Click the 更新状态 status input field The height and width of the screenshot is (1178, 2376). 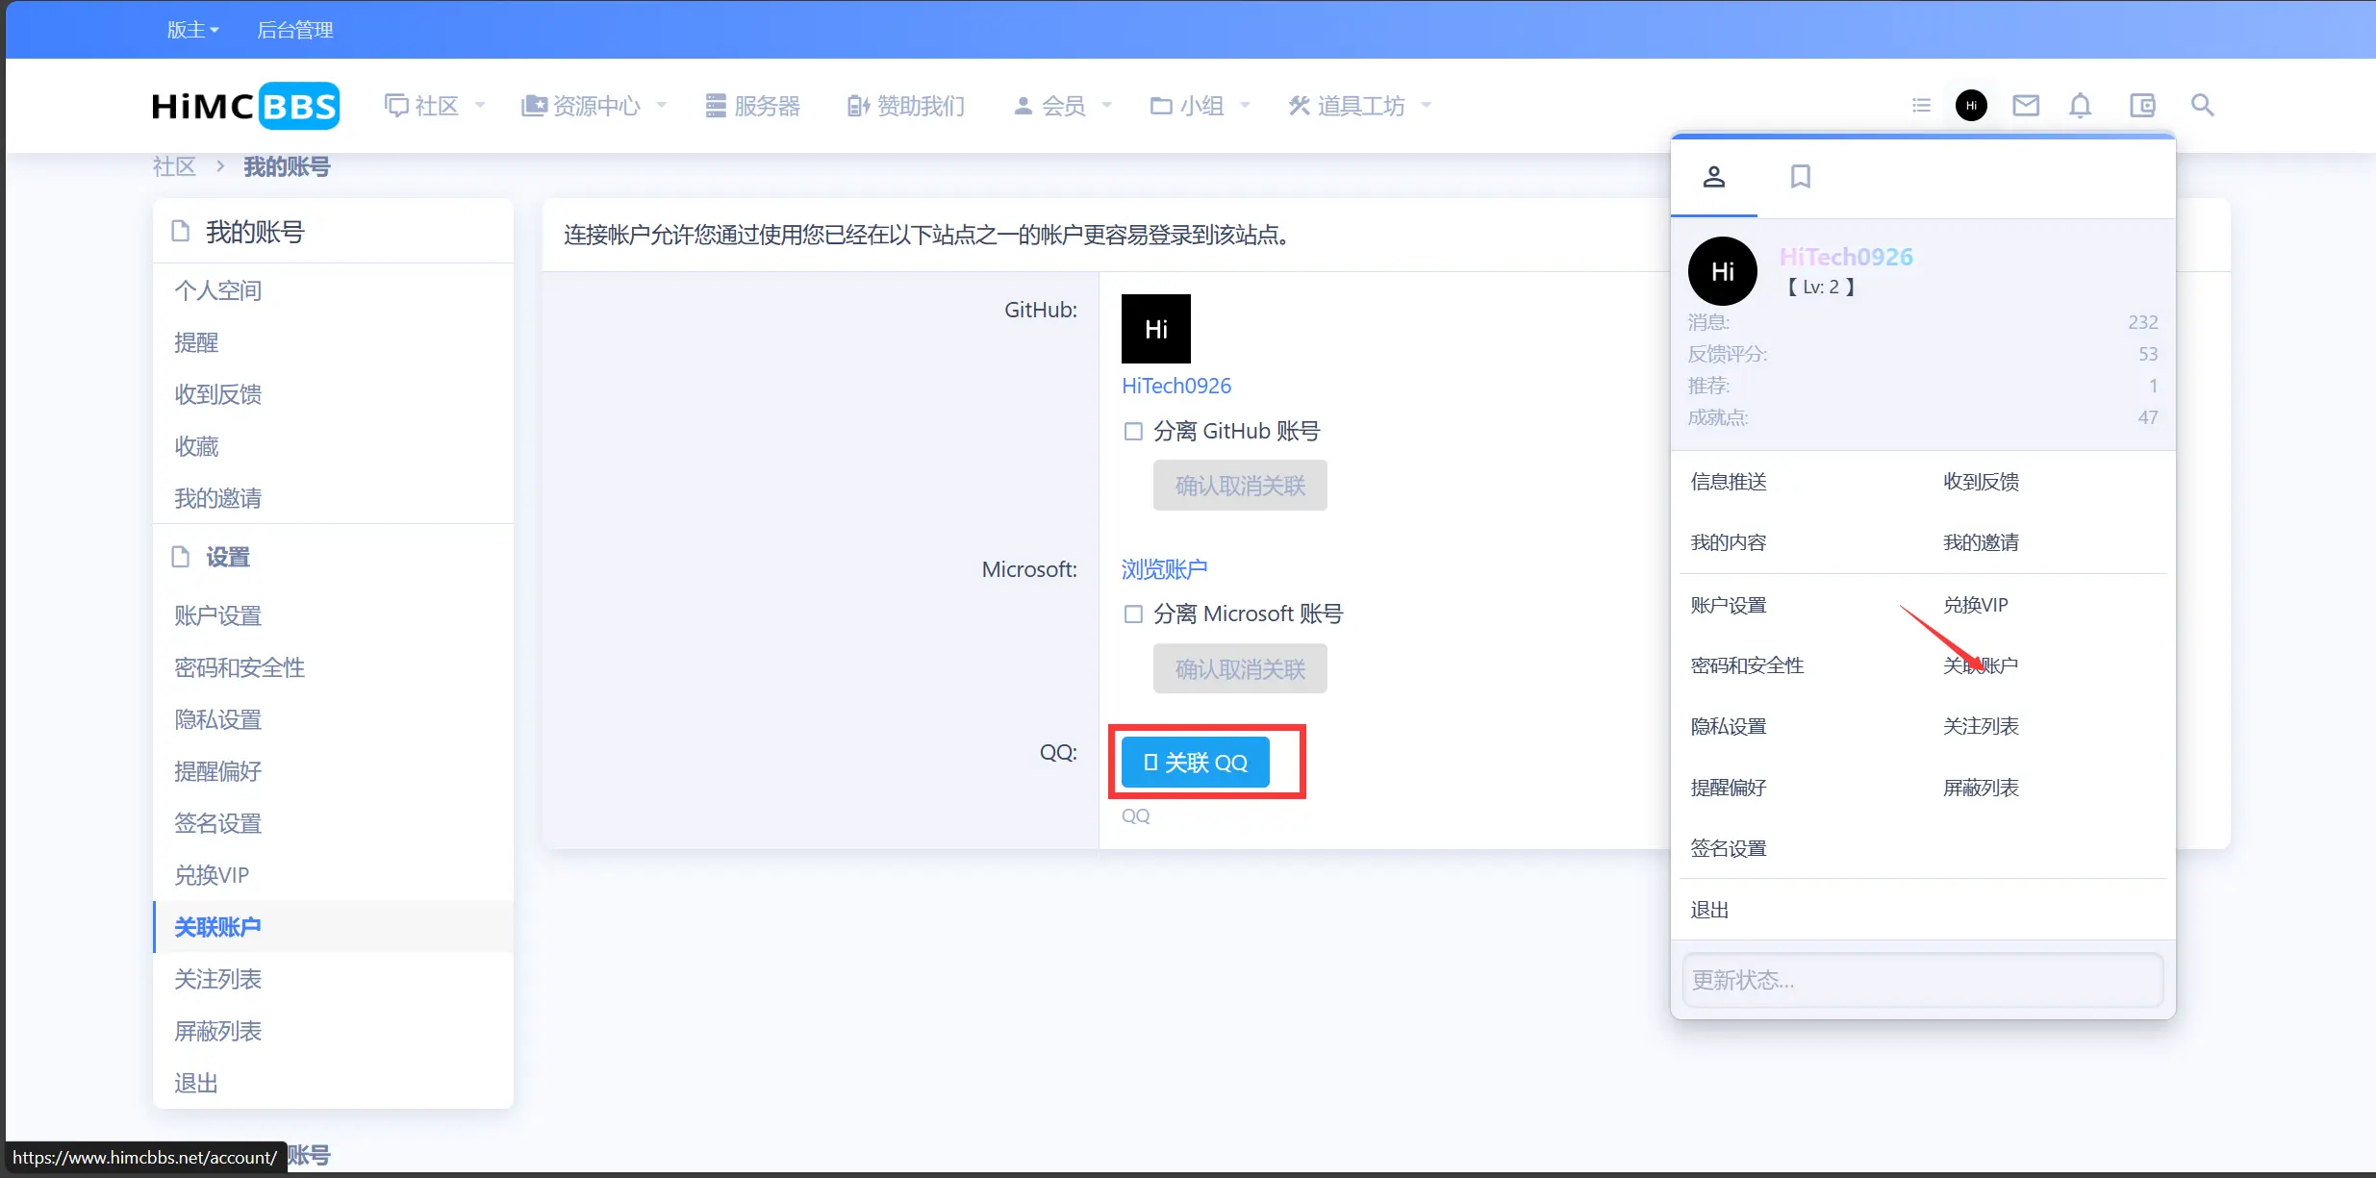(1922, 979)
